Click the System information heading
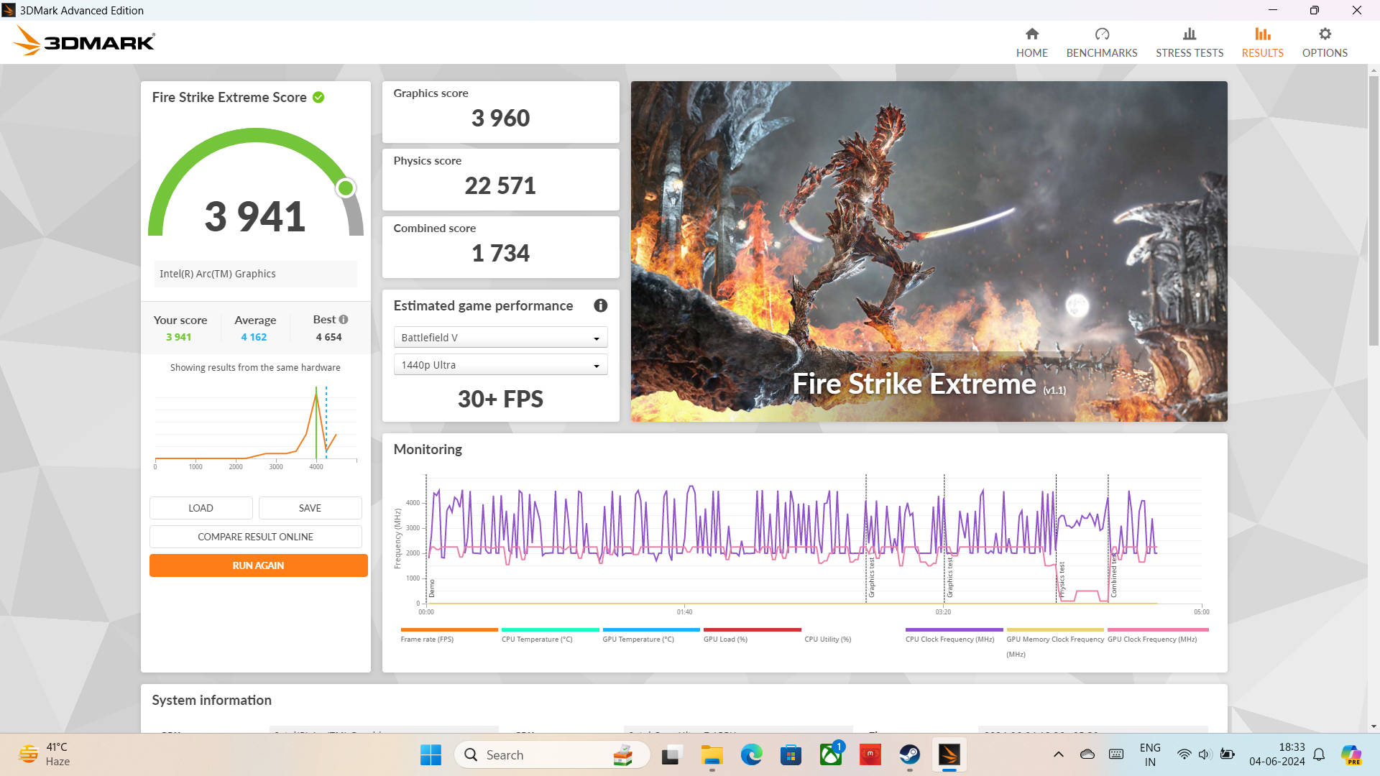The height and width of the screenshot is (776, 1380). click(x=211, y=700)
